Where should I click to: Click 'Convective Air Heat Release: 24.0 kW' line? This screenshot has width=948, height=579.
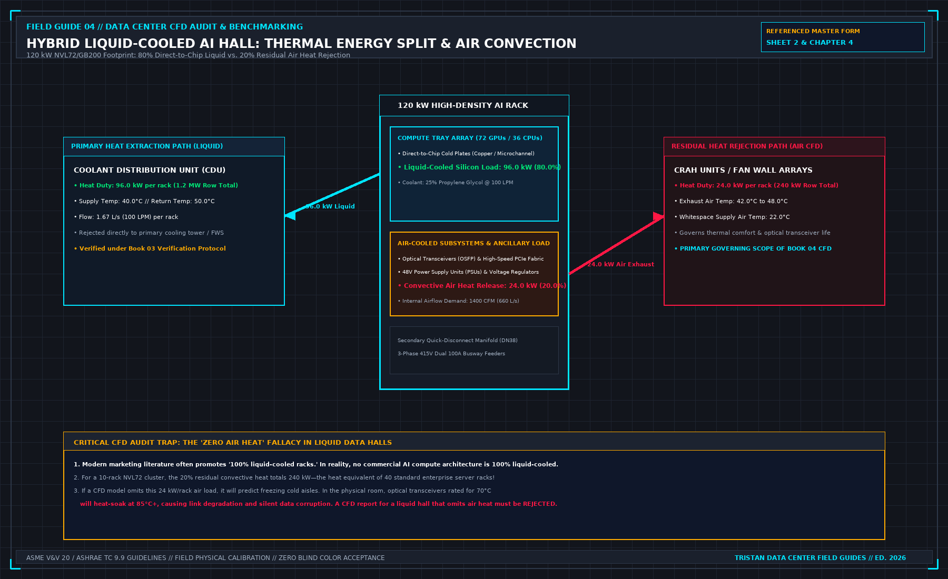pos(482,286)
